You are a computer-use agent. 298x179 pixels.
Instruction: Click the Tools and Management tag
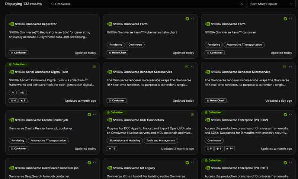click(161, 141)
